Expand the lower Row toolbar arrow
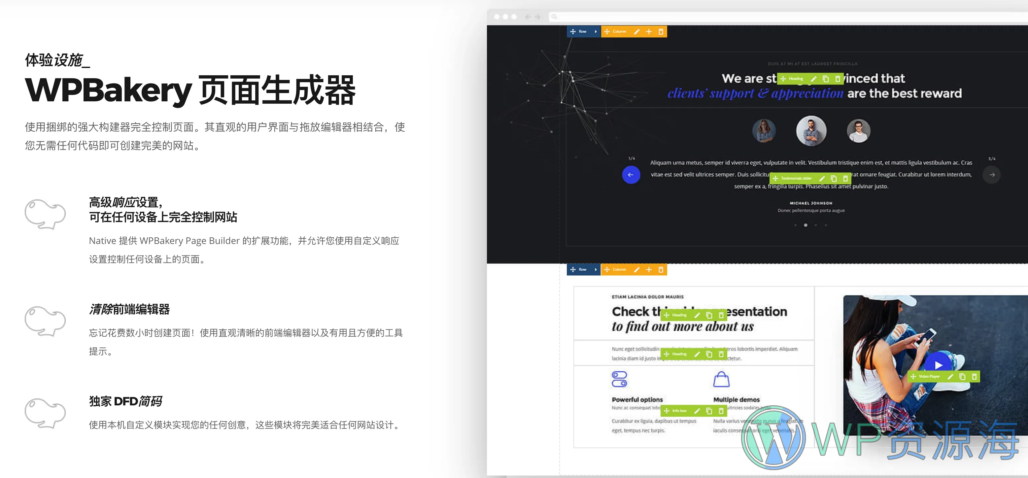1028x478 pixels. (596, 270)
